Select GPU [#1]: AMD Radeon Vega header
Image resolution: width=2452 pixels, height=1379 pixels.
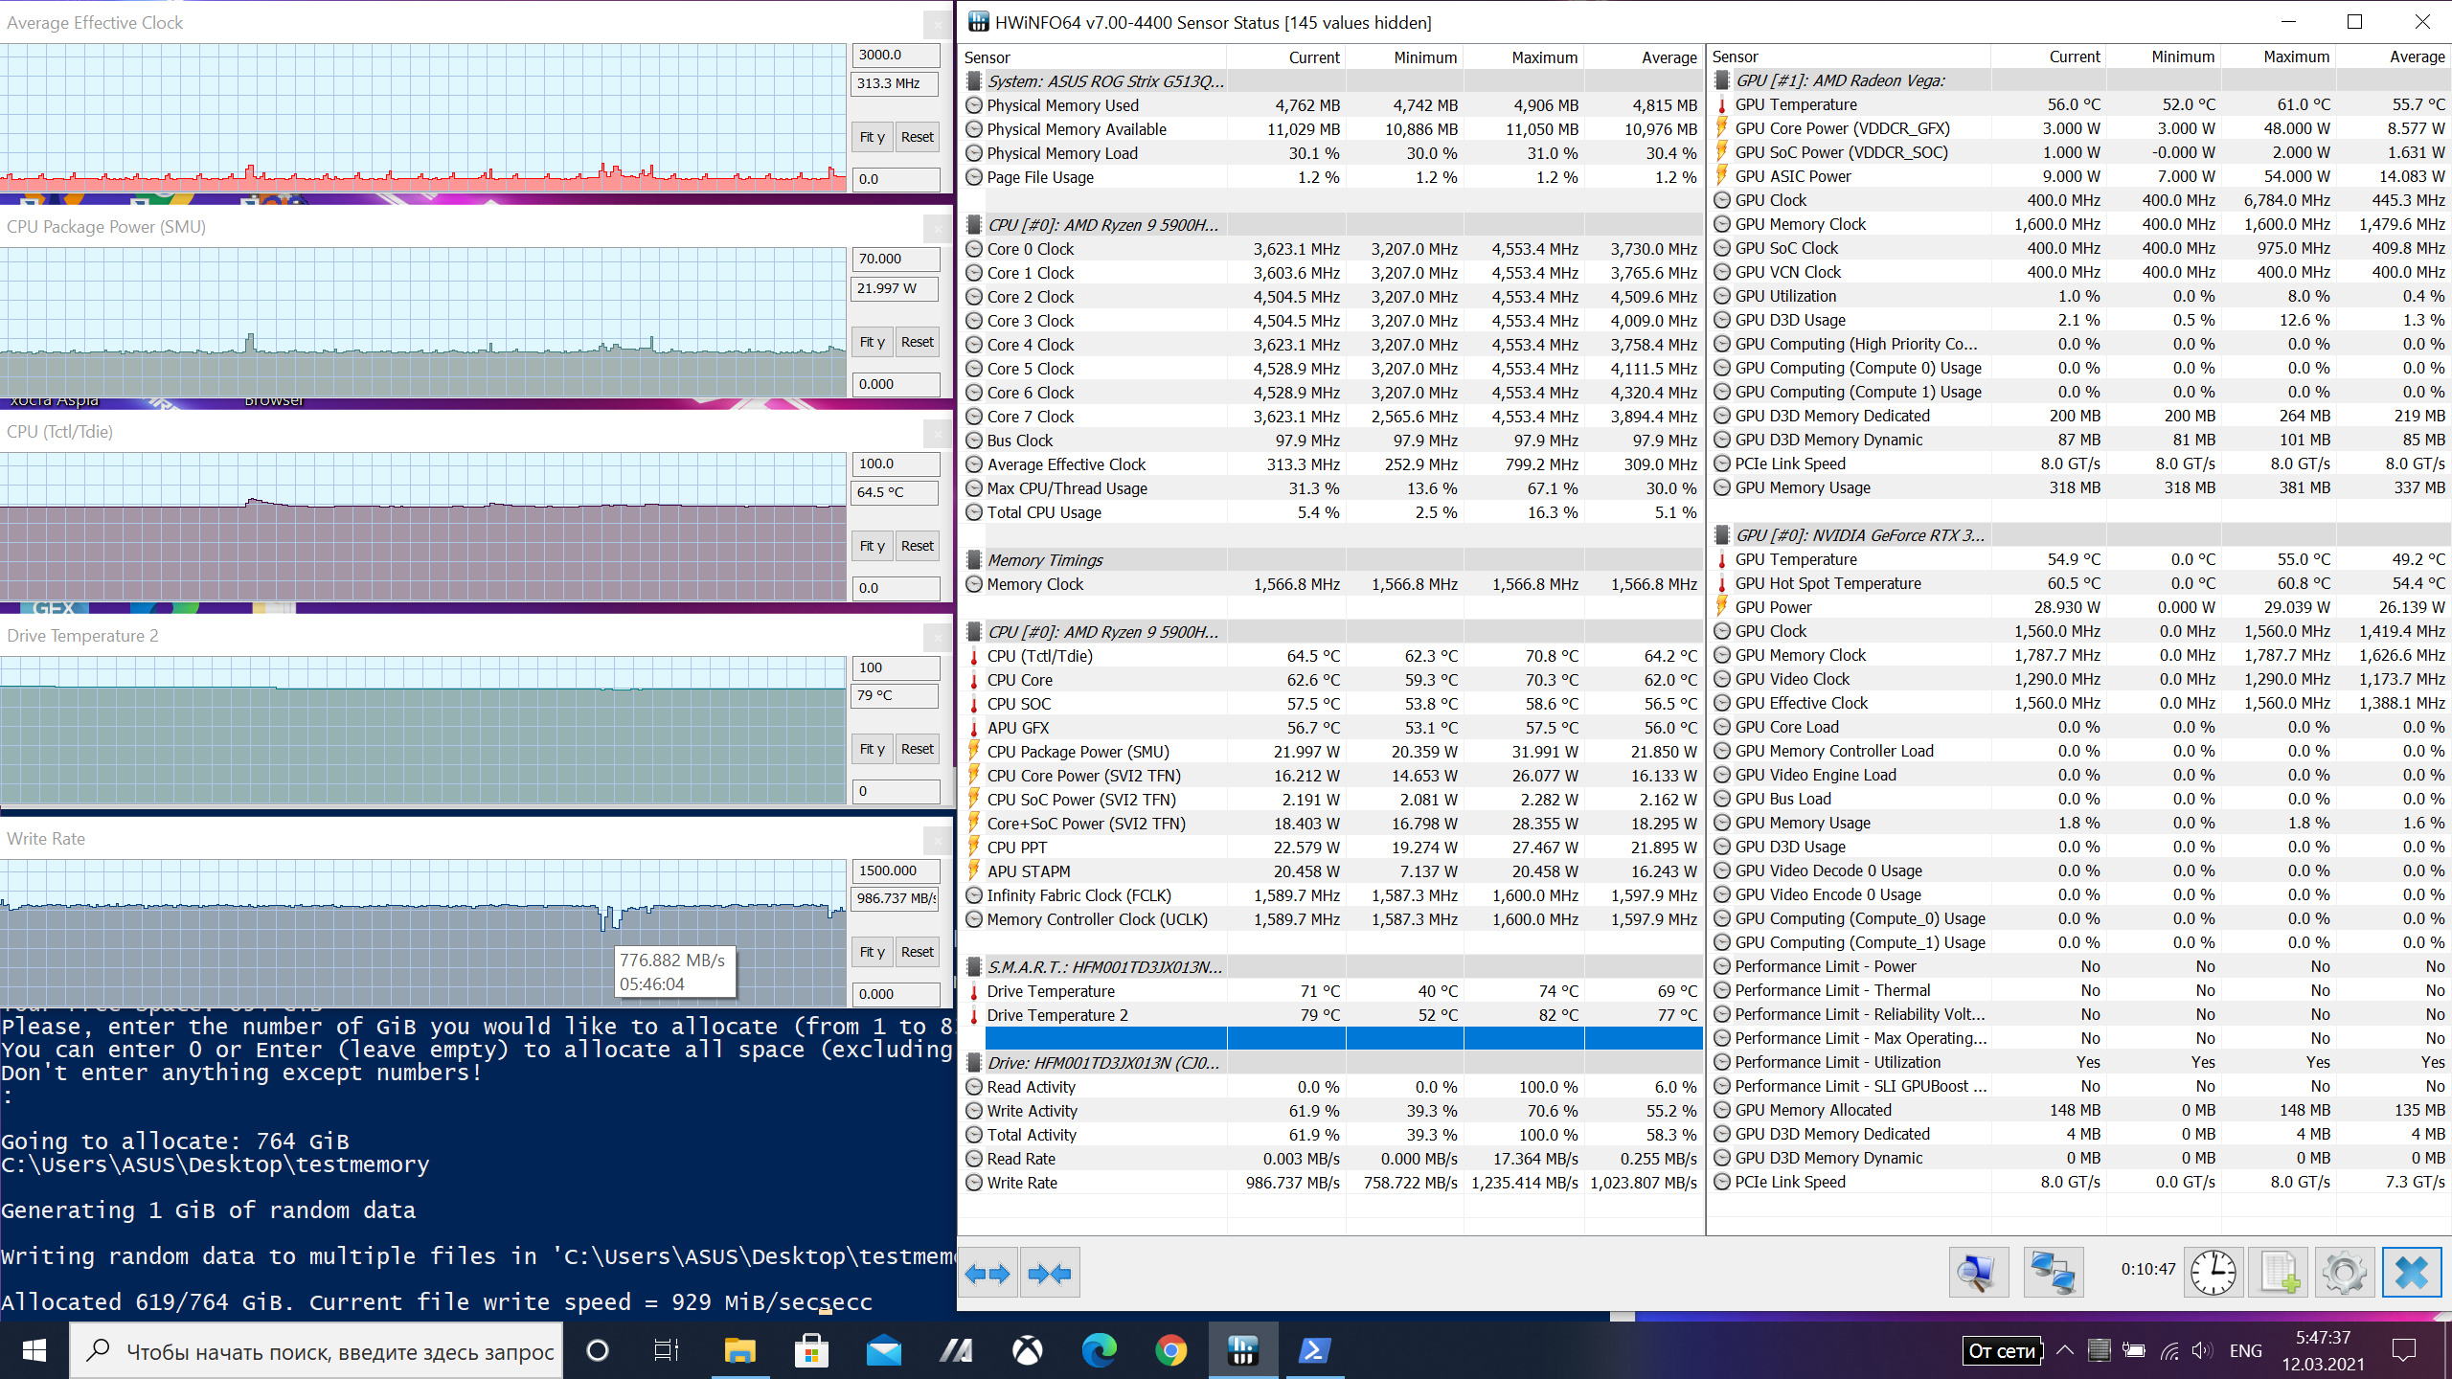click(x=2079, y=80)
